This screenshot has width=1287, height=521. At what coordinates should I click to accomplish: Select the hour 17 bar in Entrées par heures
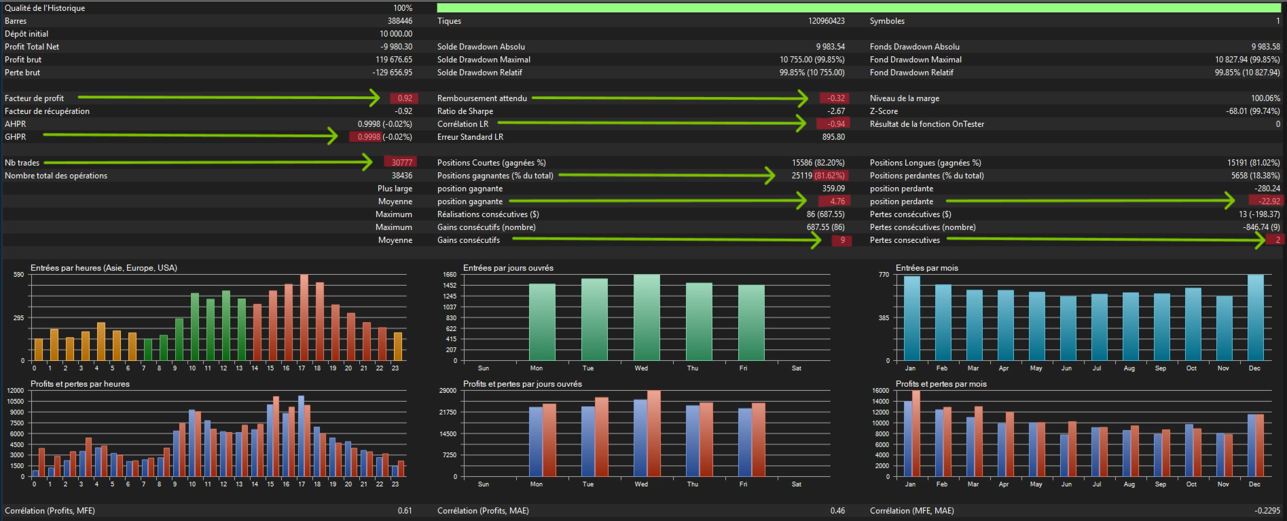(304, 317)
